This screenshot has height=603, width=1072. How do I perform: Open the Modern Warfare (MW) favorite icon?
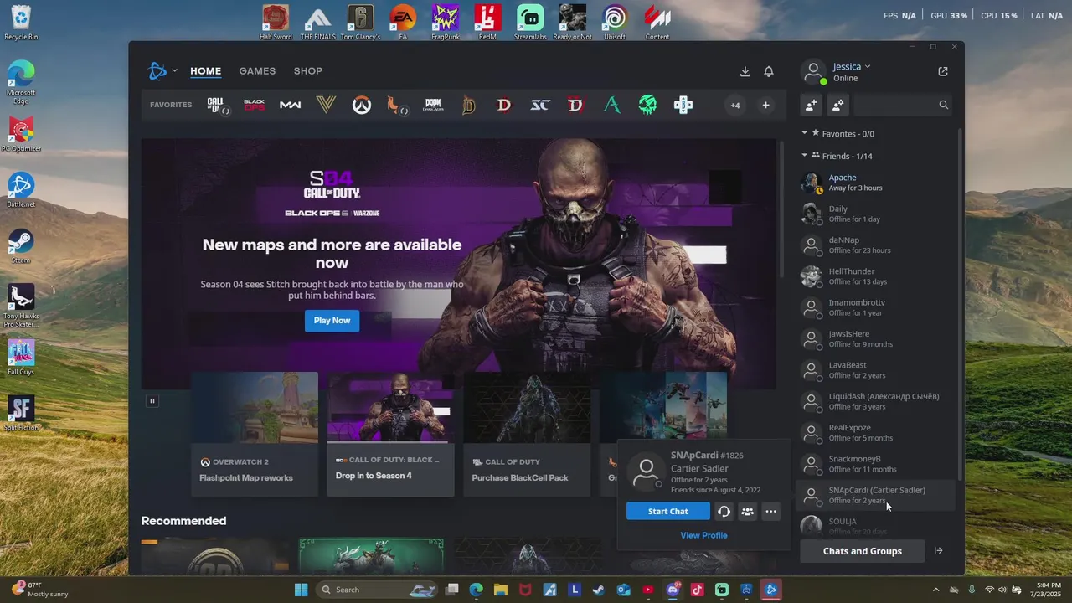tap(290, 105)
